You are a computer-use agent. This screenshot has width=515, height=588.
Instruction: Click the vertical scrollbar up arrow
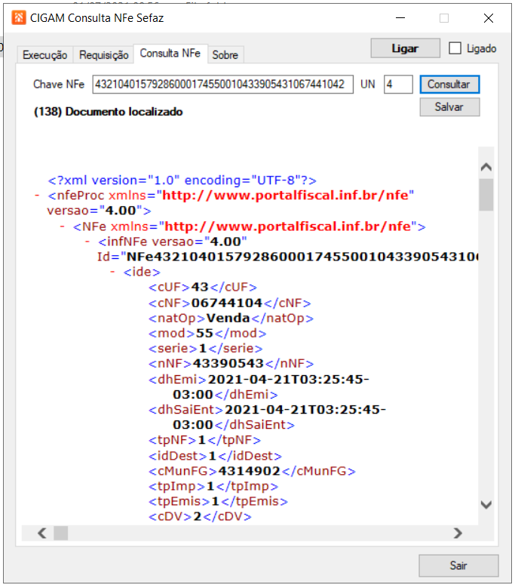click(x=486, y=167)
